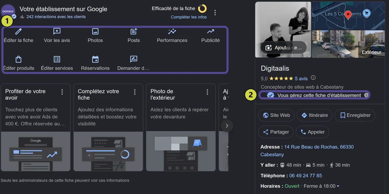This screenshot has width=389, height=194.
Task: Open the black-and-white team photo thumbnail
Action: tap(283, 30)
